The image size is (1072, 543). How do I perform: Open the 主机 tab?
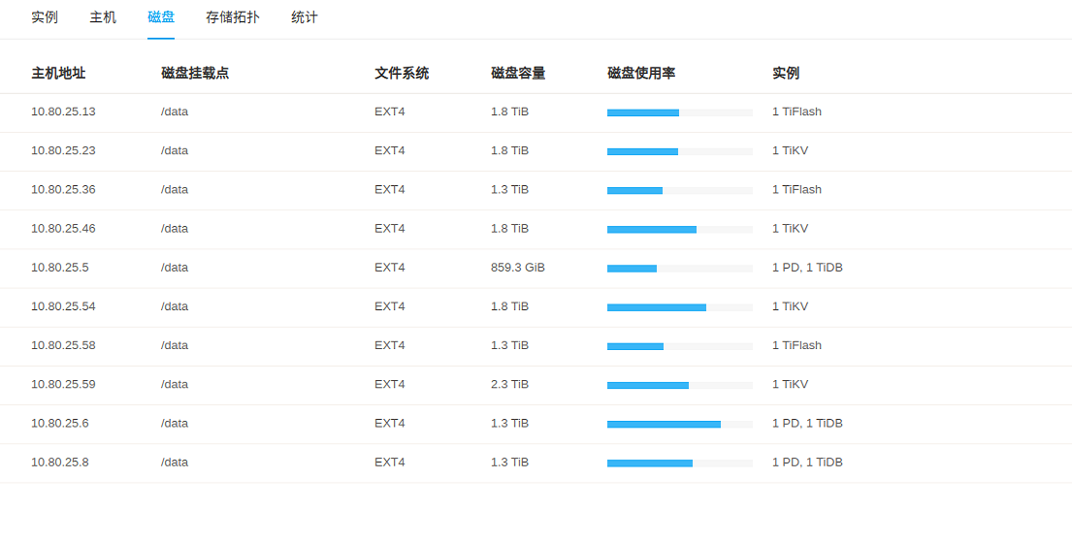tap(103, 17)
